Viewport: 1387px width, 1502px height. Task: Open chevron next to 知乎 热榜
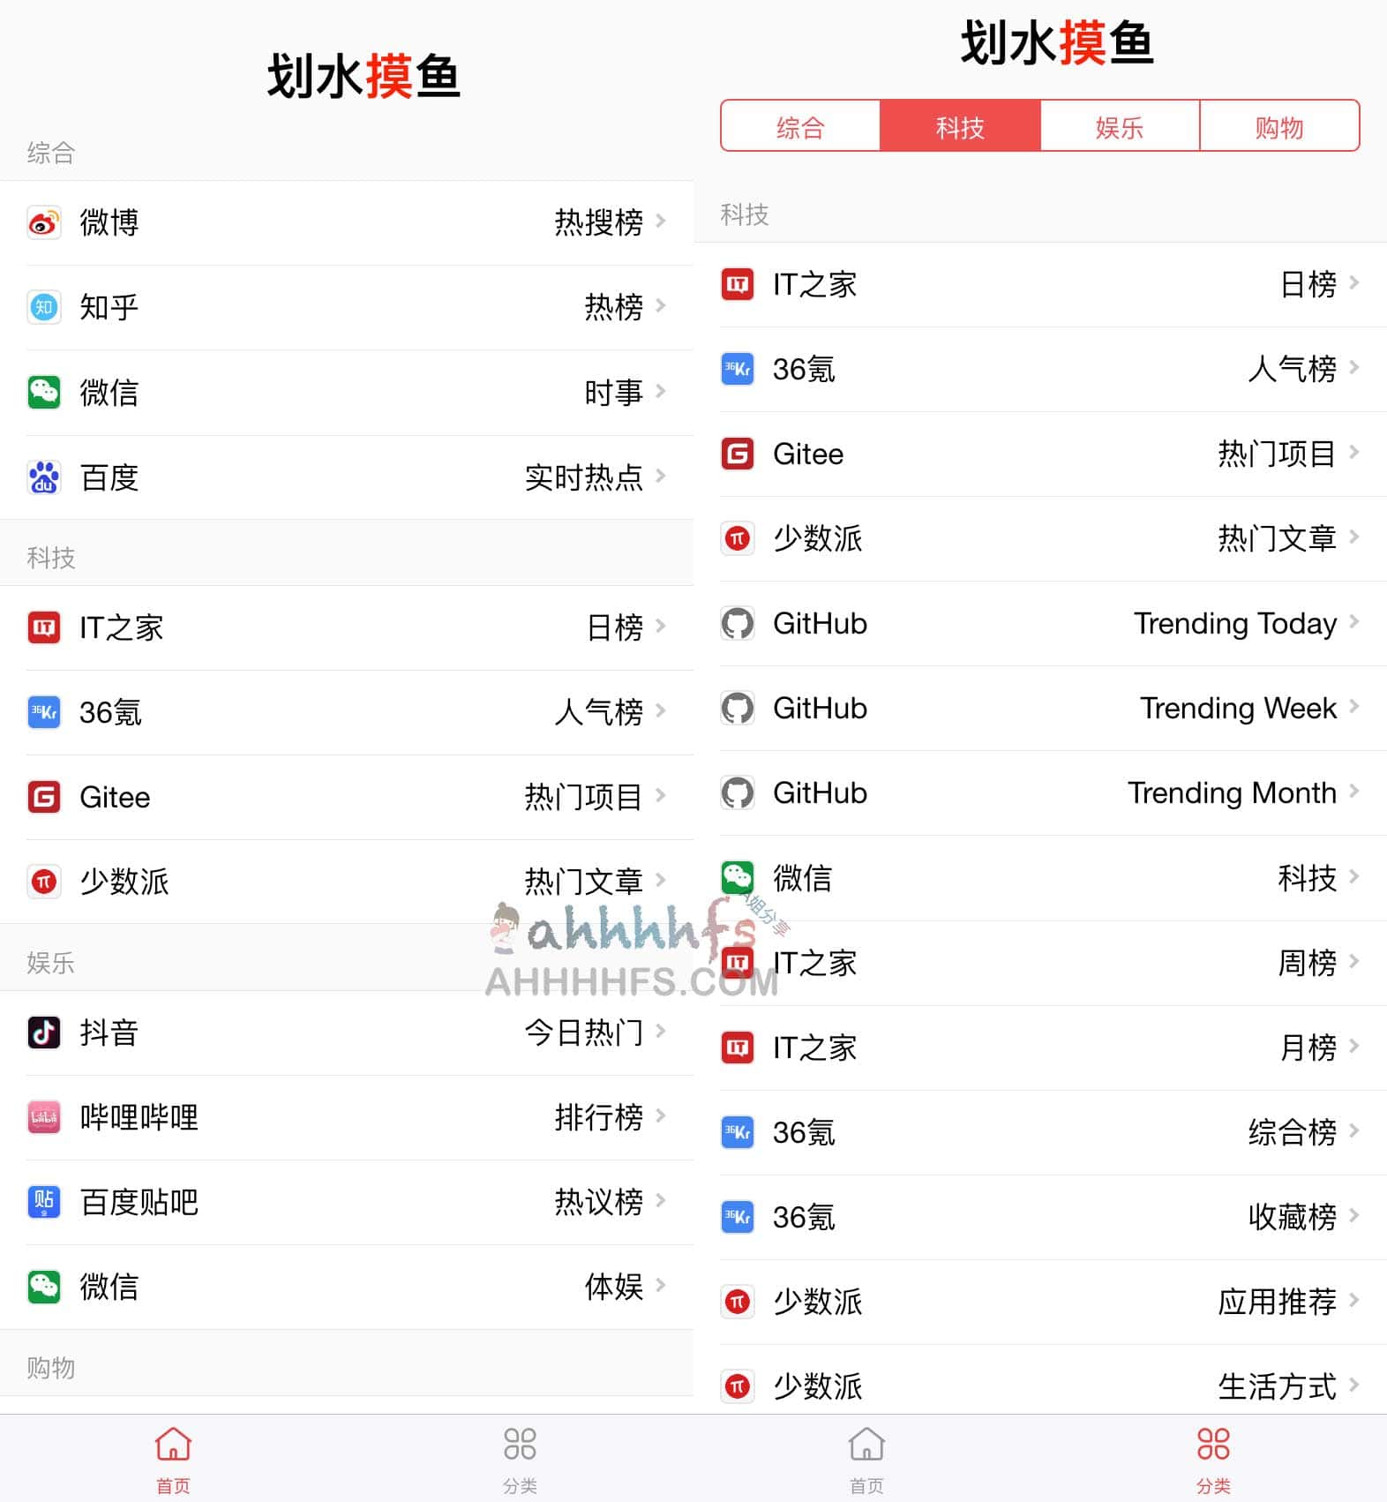(661, 305)
